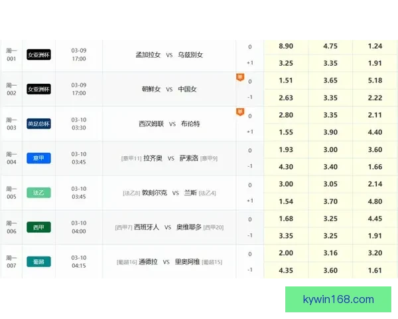Viewport: 398px width, 319px height.
Task: Choose handicap odds 4.80 in match 005
Action: tap(375, 201)
